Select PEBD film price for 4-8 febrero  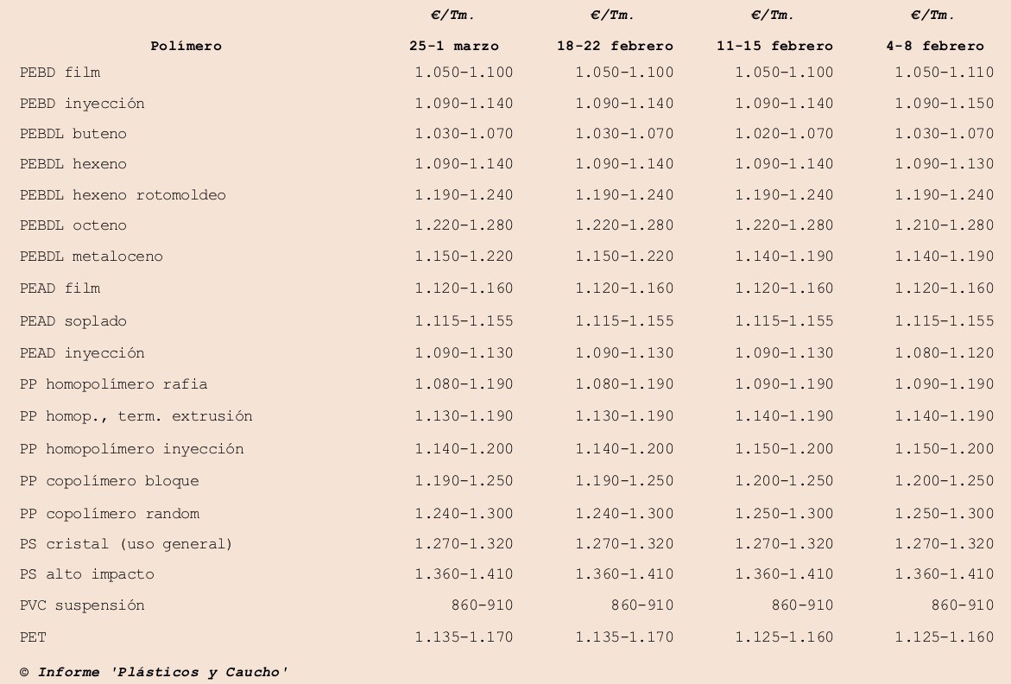click(x=944, y=73)
